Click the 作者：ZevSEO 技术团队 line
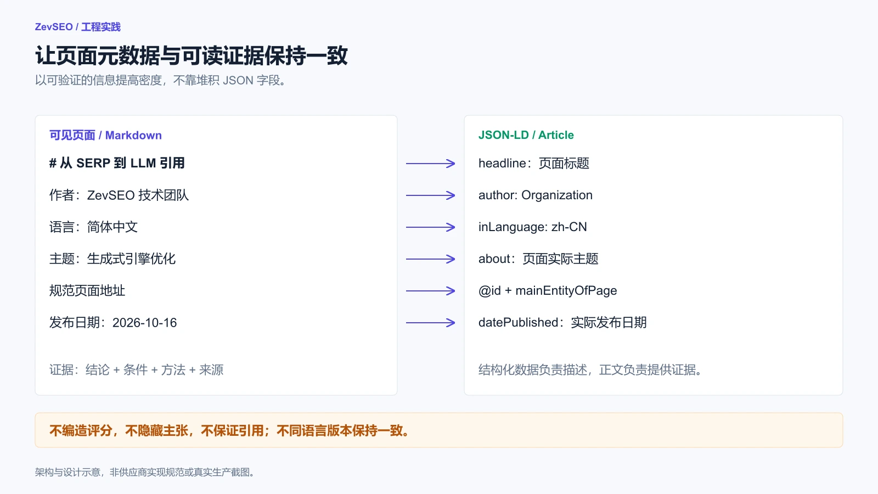Screen dimensions: 878x494 (119, 195)
